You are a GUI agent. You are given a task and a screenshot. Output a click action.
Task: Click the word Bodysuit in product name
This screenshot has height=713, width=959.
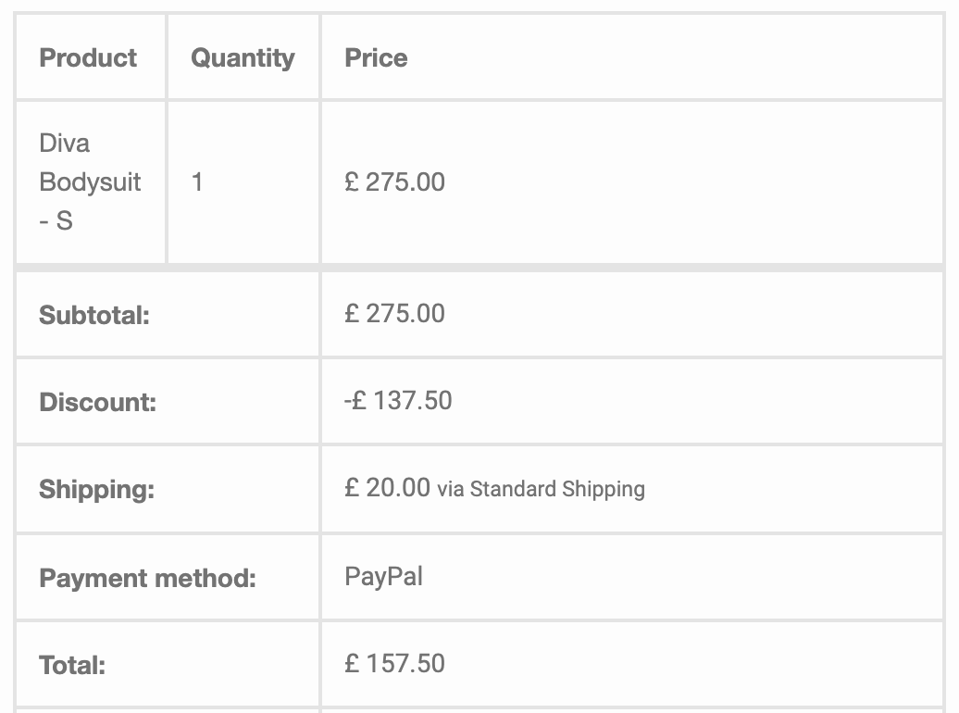tap(90, 181)
